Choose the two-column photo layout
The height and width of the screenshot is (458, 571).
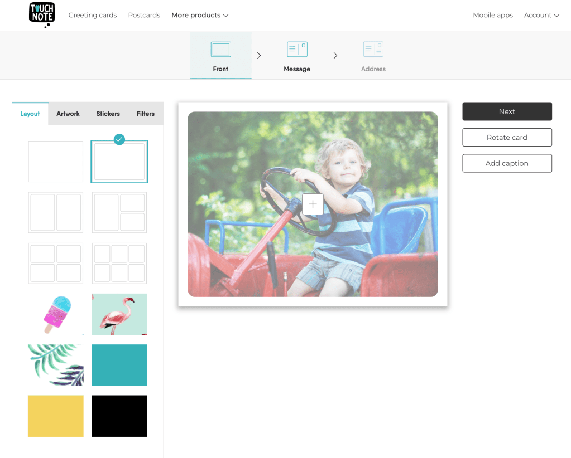(56, 212)
